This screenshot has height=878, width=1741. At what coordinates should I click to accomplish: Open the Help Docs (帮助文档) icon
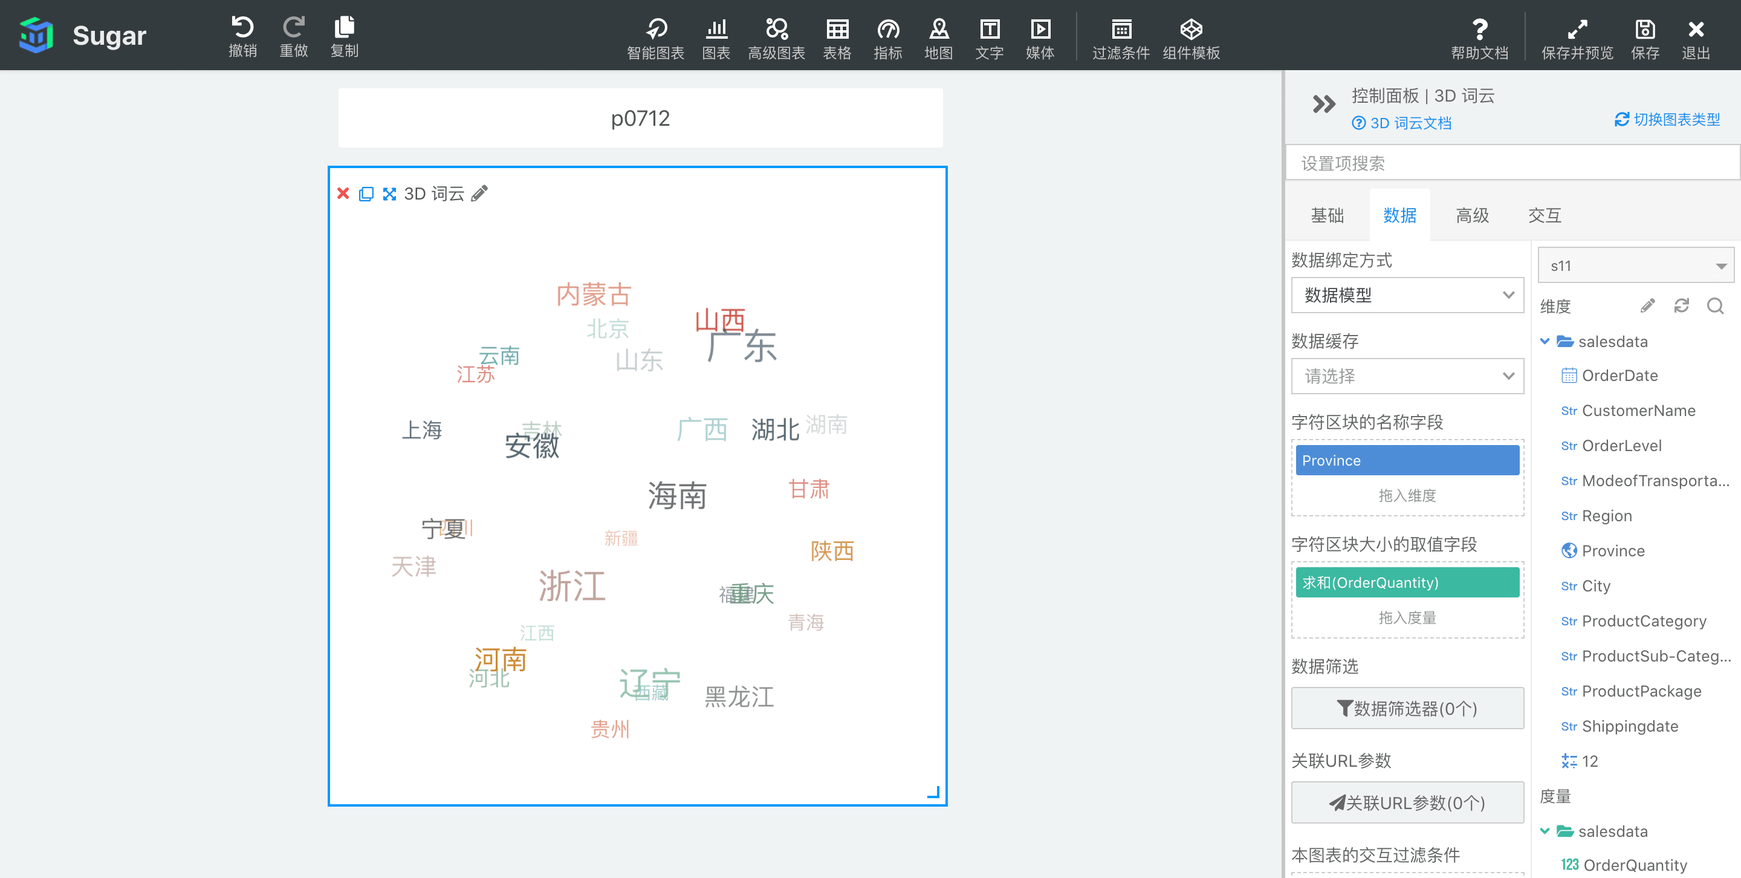[x=1480, y=38]
